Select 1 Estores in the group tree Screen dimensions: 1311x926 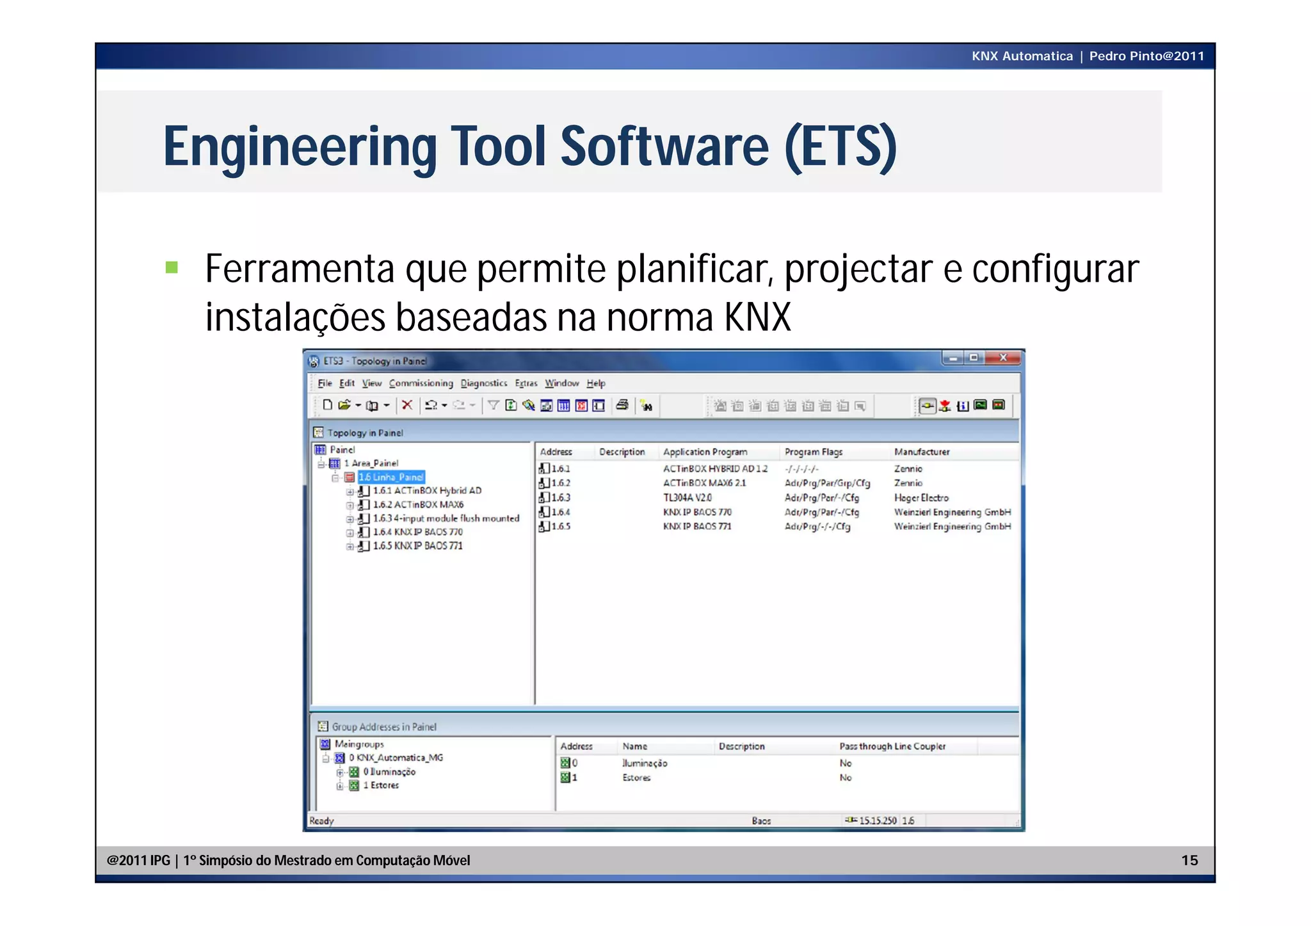tap(381, 785)
